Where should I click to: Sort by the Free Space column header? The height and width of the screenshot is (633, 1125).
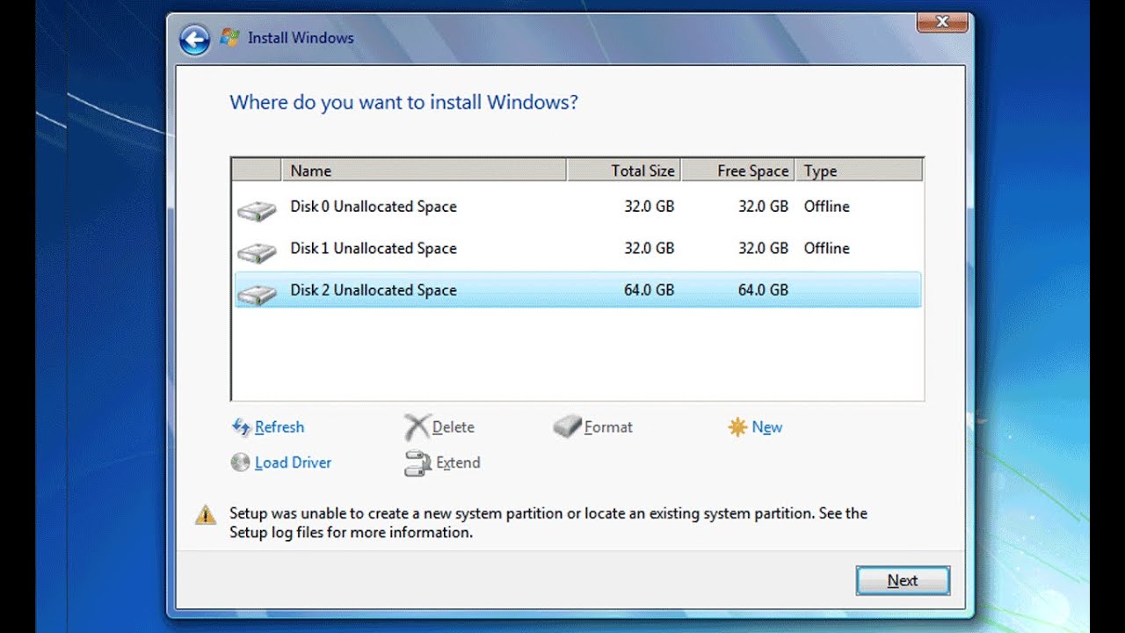click(738, 171)
